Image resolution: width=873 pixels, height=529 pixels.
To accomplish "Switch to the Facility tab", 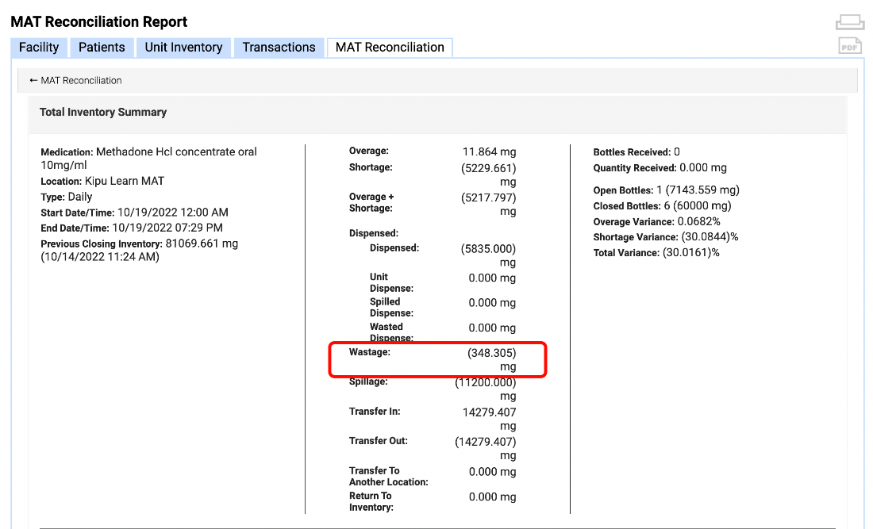I will [x=39, y=48].
